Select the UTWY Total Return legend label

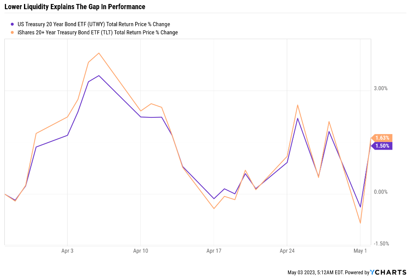[94, 24]
